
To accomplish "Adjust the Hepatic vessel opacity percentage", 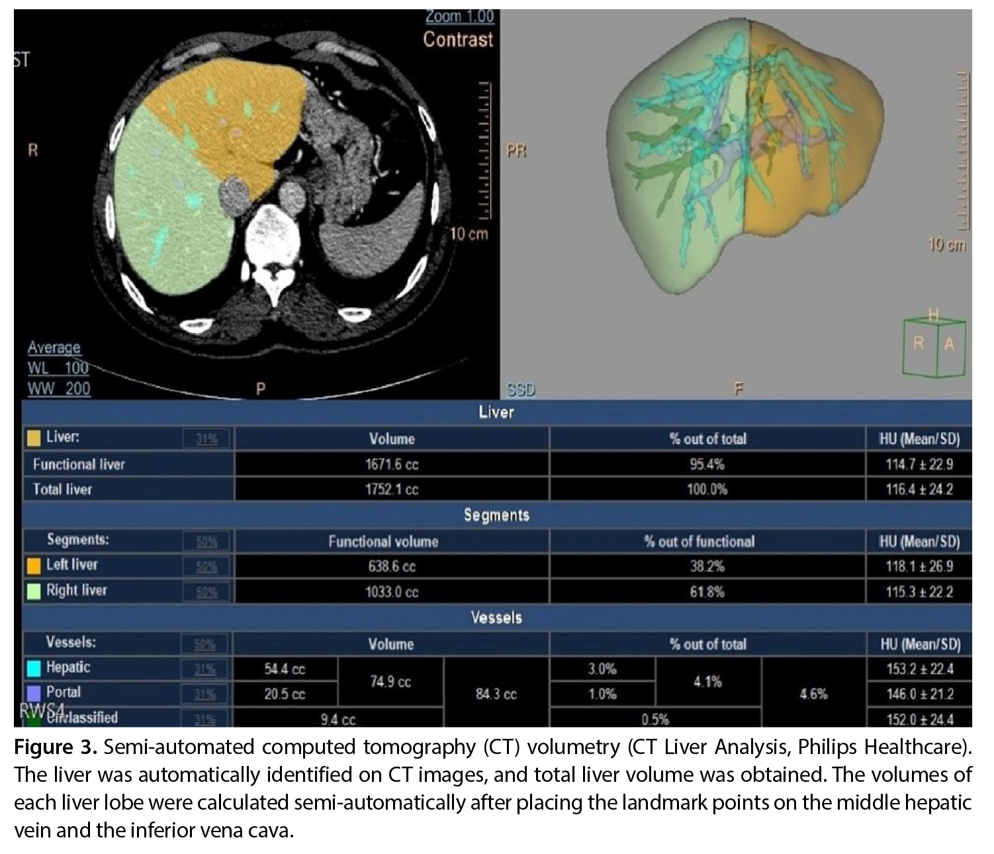I will 206,669.
